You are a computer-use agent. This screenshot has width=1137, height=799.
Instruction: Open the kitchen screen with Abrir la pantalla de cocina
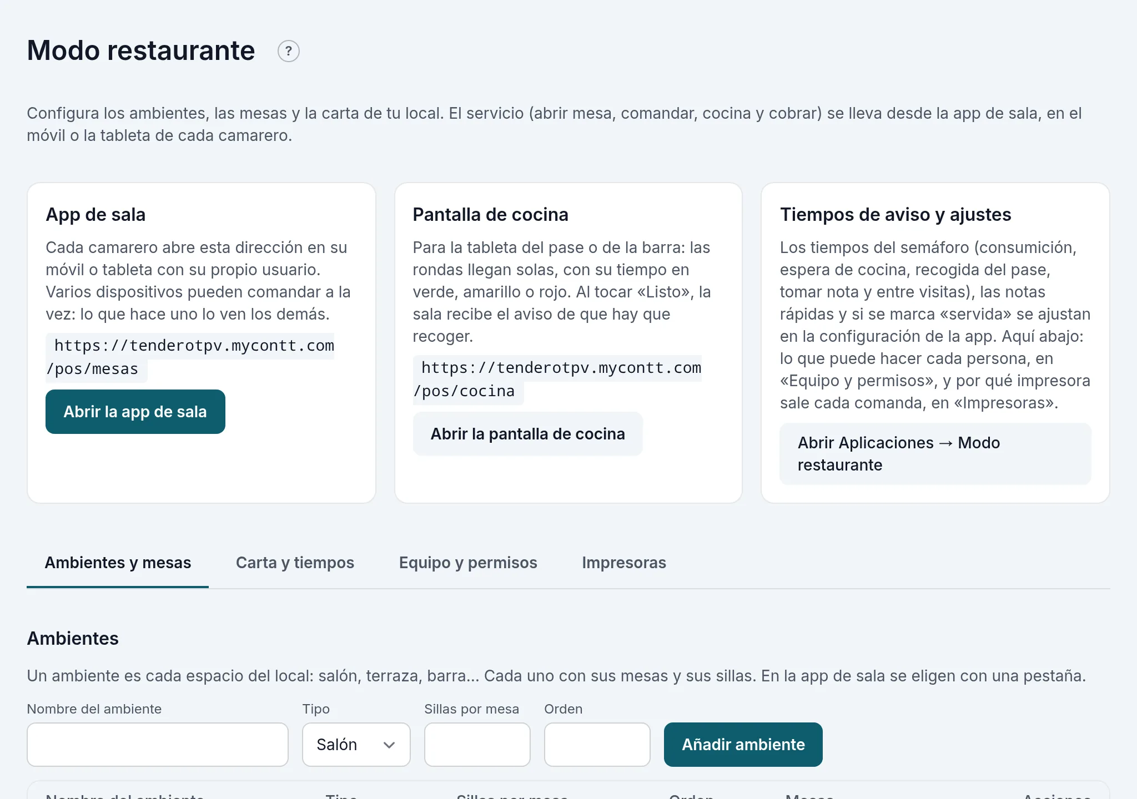(527, 434)
